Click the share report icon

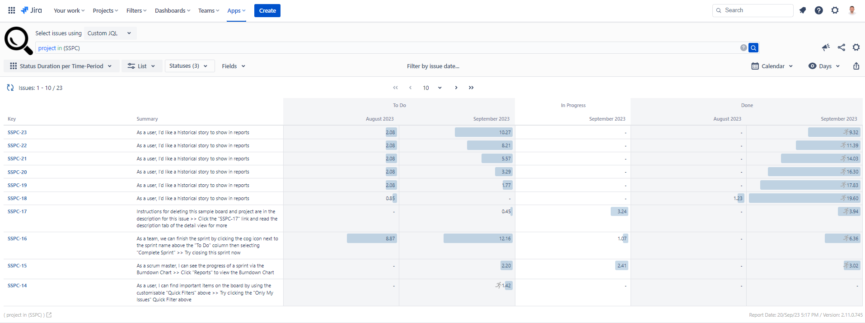point(841,47)
